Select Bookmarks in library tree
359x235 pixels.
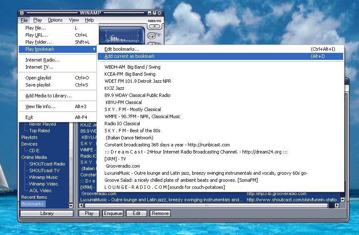tap(32, 204)
